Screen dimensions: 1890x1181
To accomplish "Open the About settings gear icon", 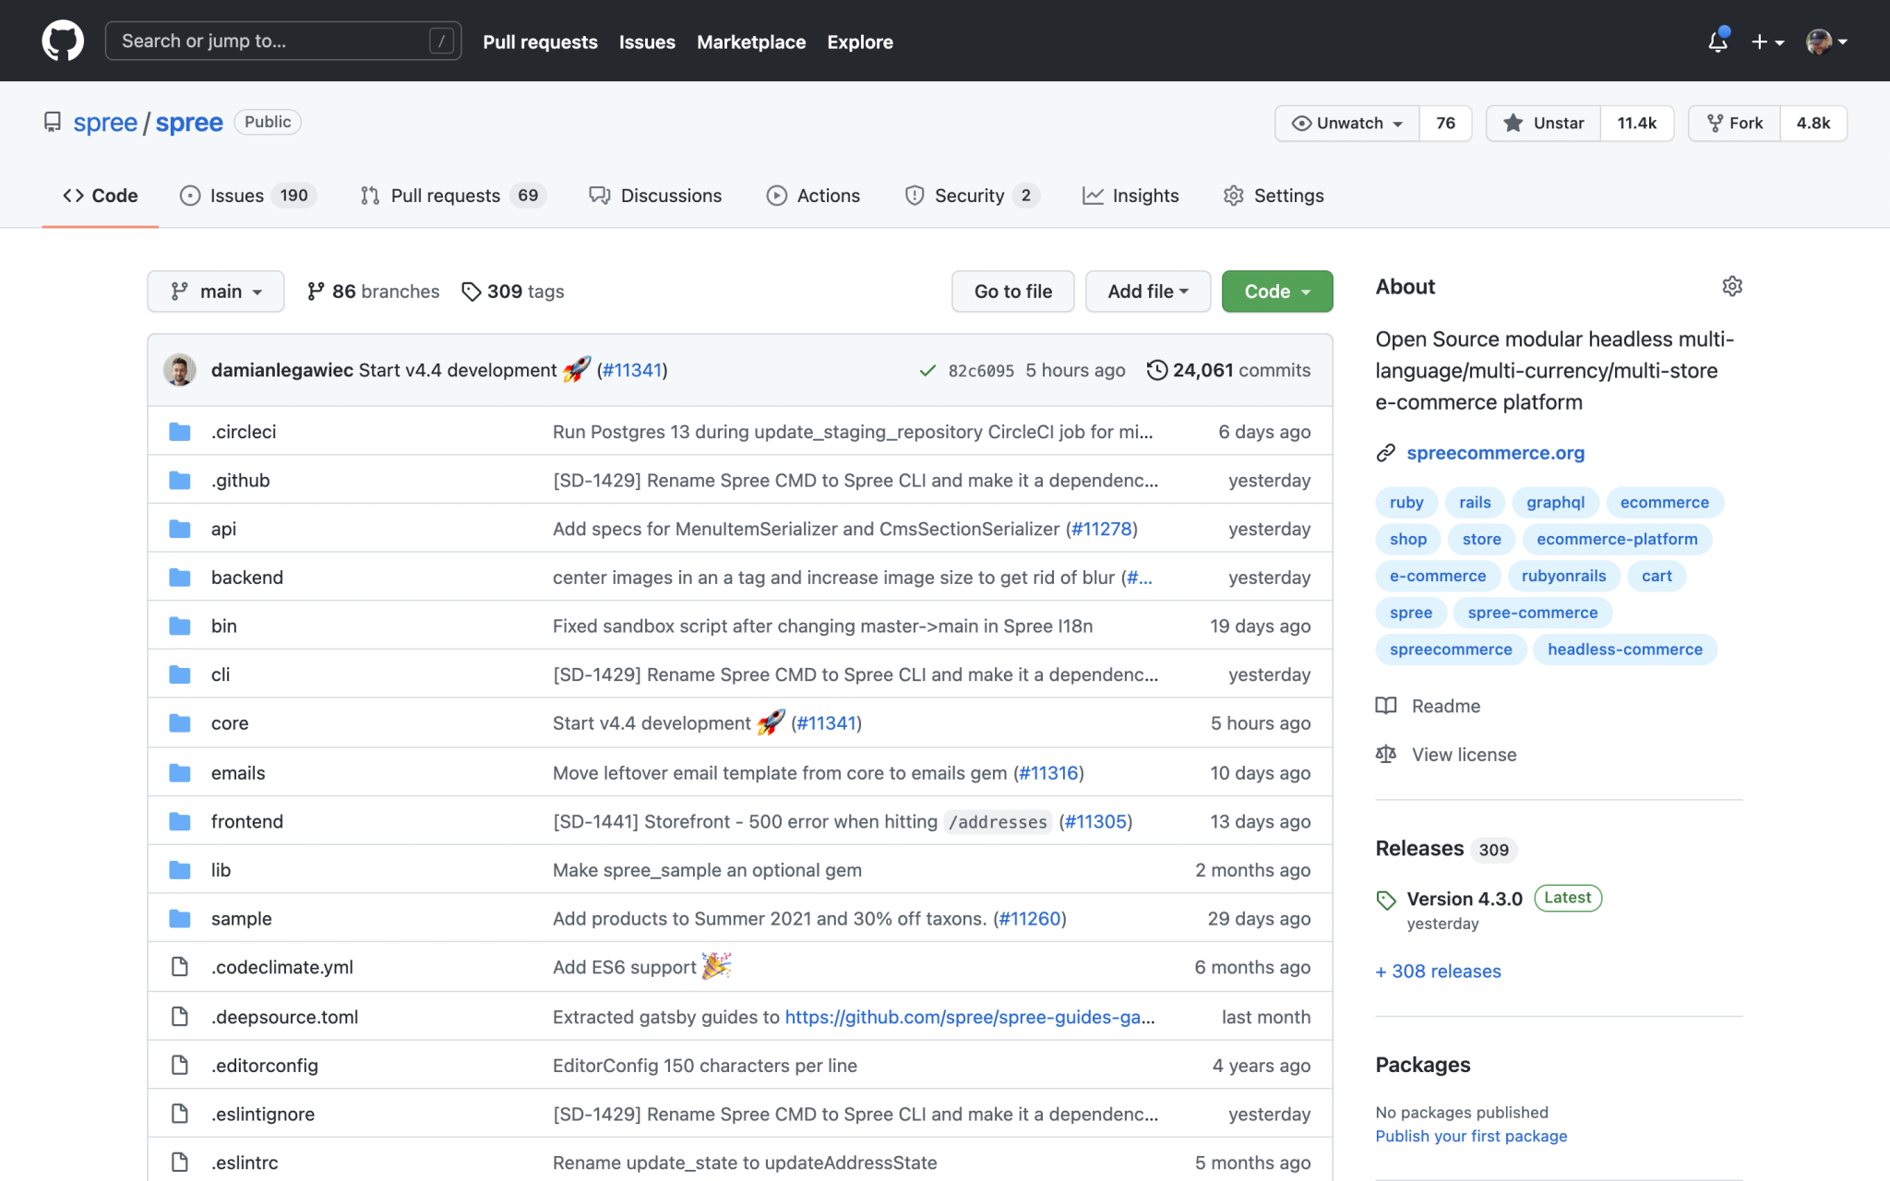I will click(1731, 286).
